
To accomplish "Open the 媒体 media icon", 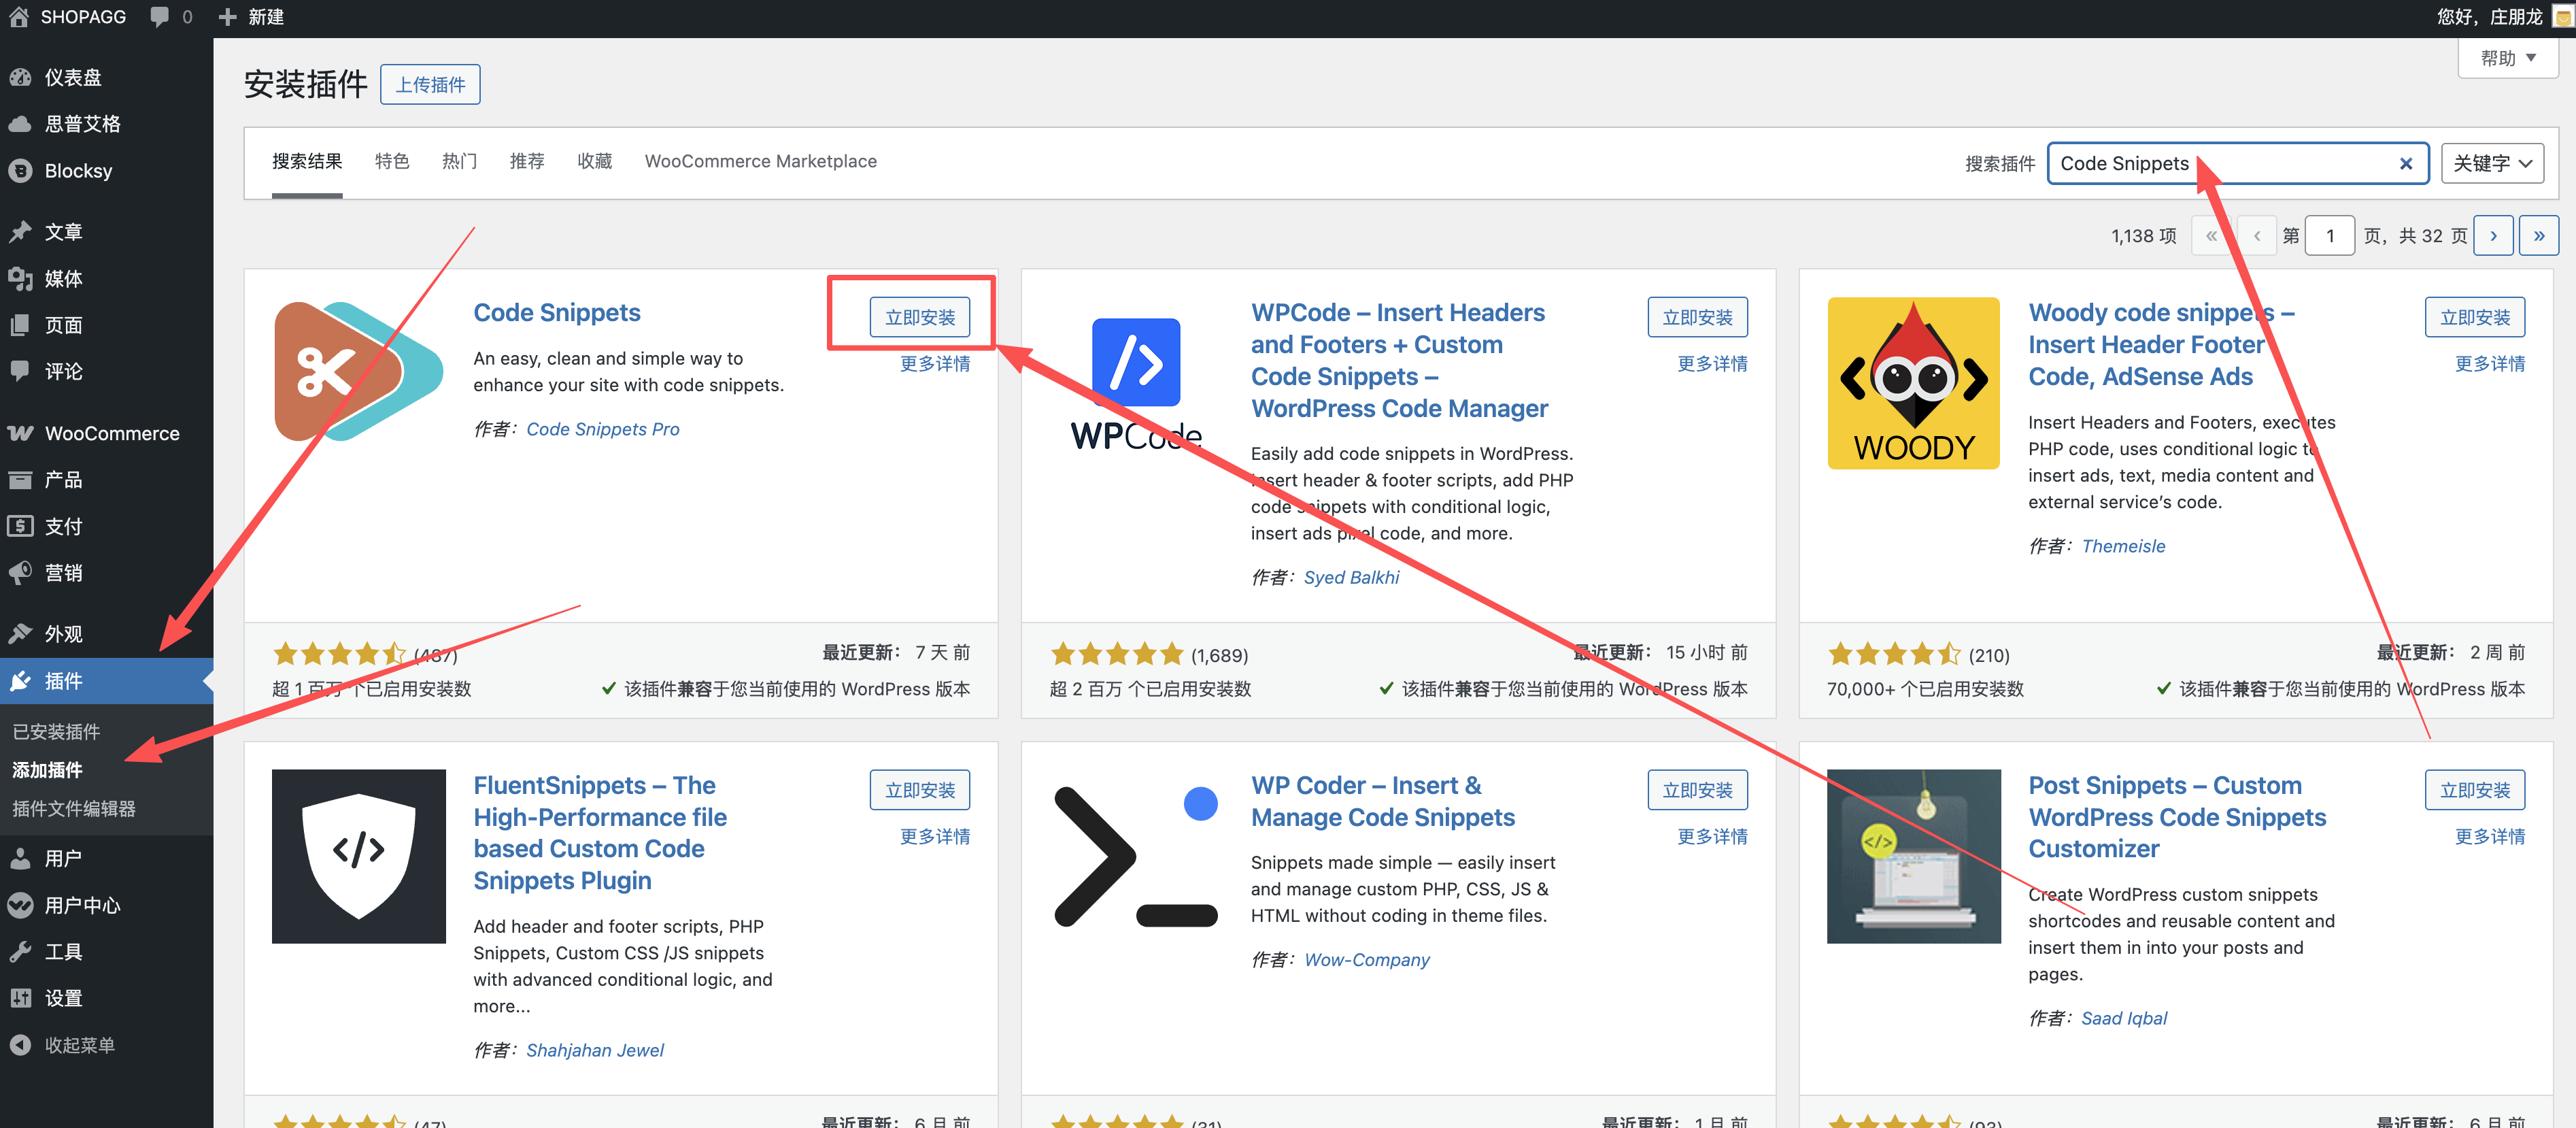I will (20, 279).
